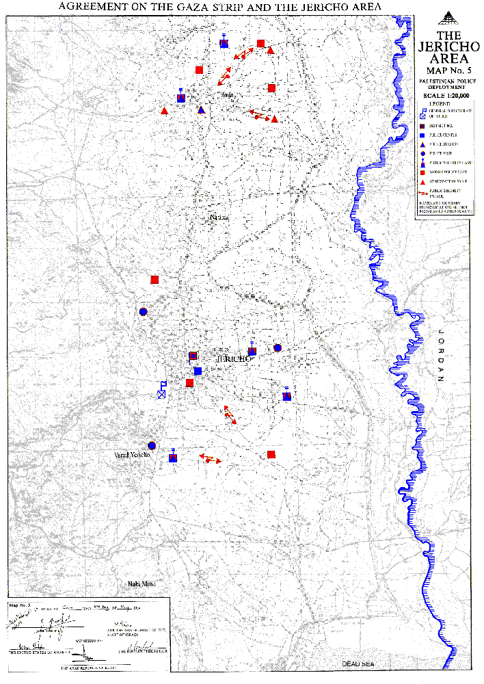Select the southernmost public security patrol arrow
The width and height of the screenshot is (484, 684).
pos(210,458)
